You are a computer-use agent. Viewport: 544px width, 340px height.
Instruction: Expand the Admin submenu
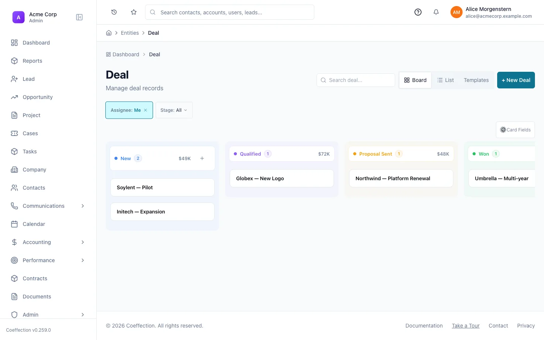(x=83, y=315)
